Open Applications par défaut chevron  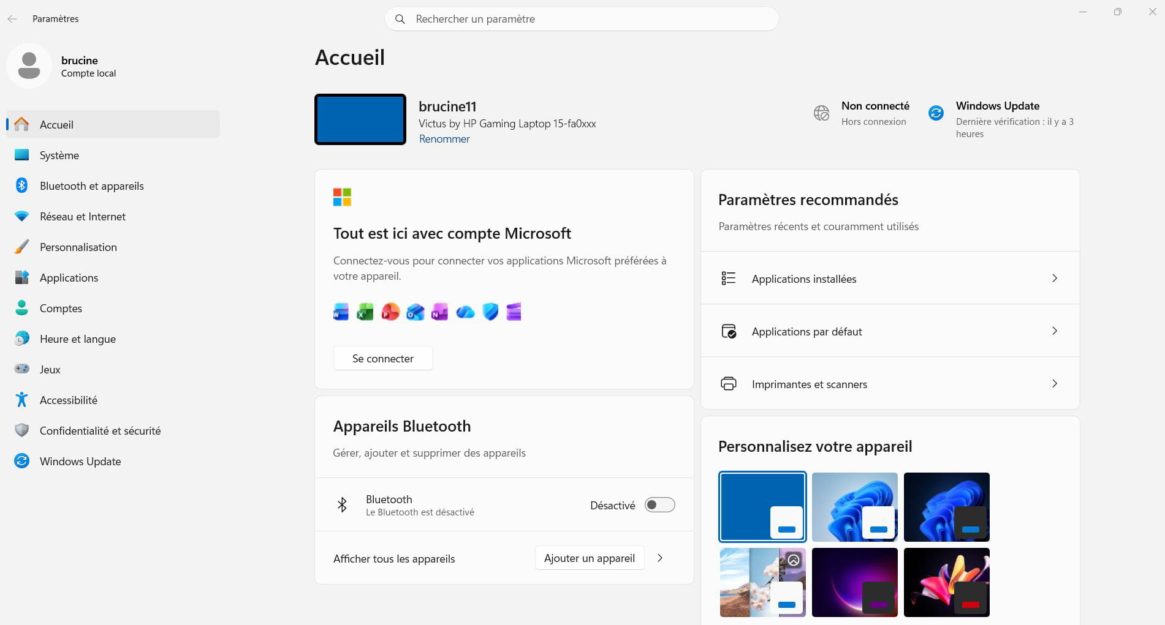1054,331
